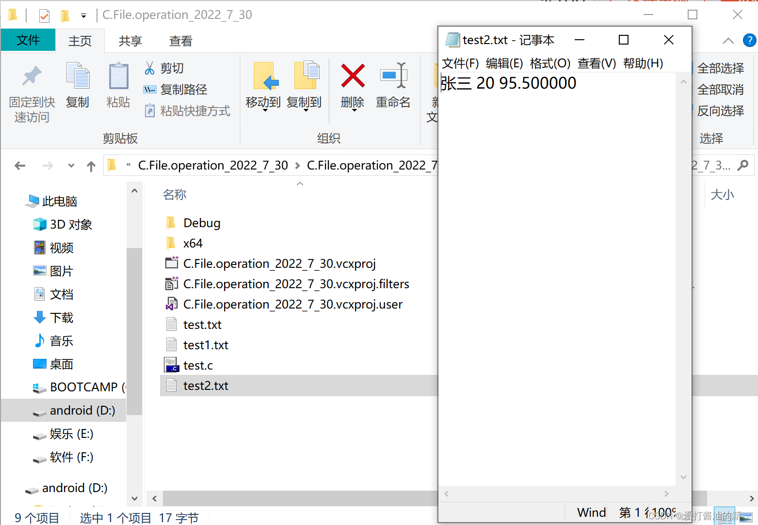Collapse the ribbon with the chevron
This screenshot has width=758, height=525.
728,41
